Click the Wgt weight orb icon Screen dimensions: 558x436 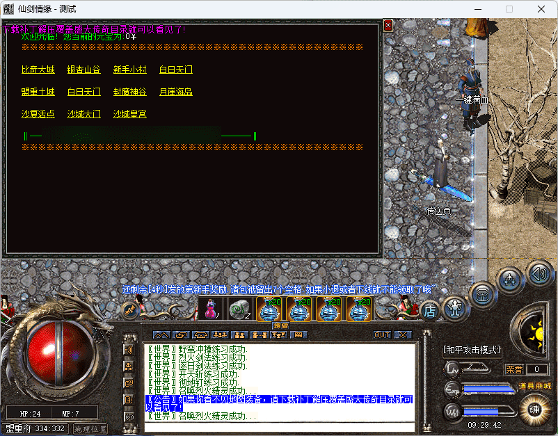(x=453, y=412)
